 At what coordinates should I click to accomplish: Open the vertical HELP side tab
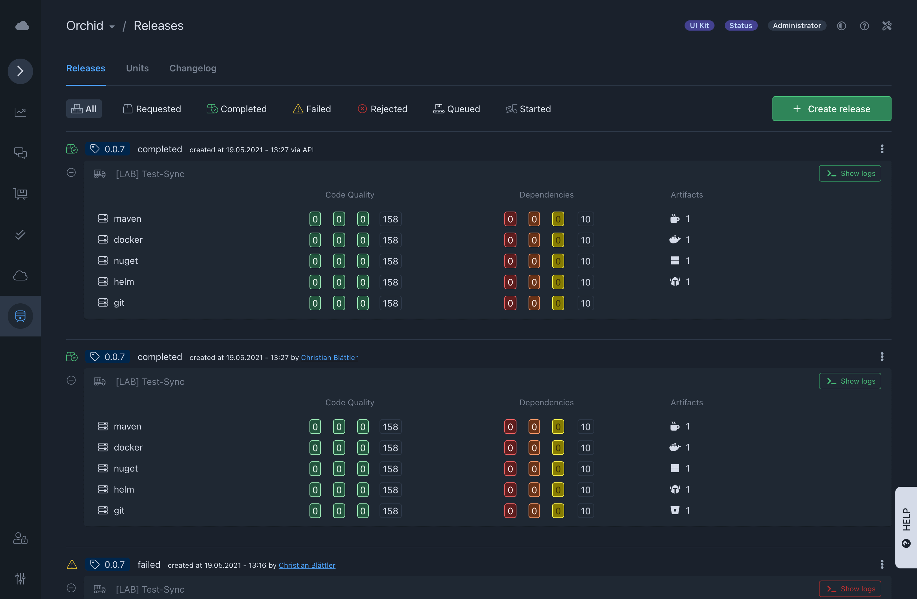click(x=906, y=527)
